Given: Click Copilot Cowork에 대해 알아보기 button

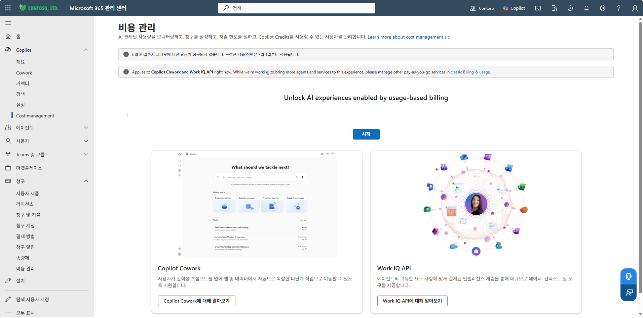Looking at the screenshot, I should point(196,301).
